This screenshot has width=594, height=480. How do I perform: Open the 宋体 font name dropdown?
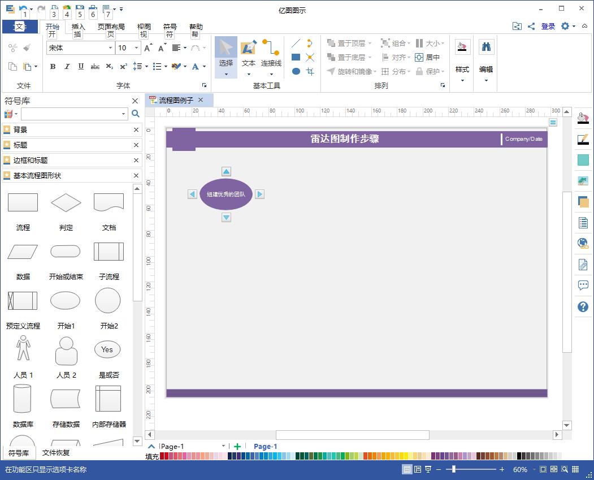[x=110, y=48]
